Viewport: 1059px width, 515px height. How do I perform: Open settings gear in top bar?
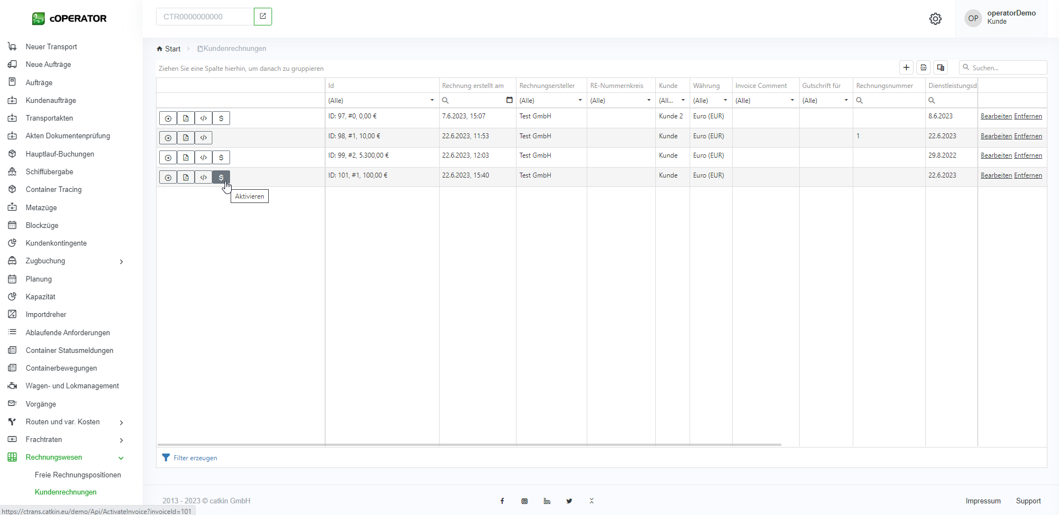click(x=935, y=19)
